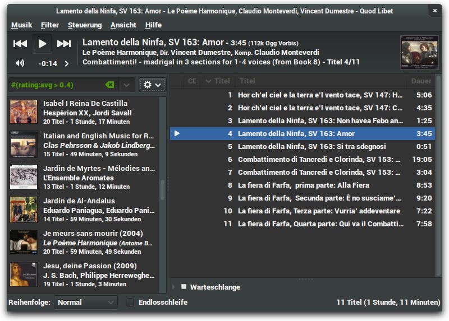Image resolution: width=449 pixels, height=321 pixels.
Task: Open the Reihenfolge Normal dropdown
Action: coord(86,302)
